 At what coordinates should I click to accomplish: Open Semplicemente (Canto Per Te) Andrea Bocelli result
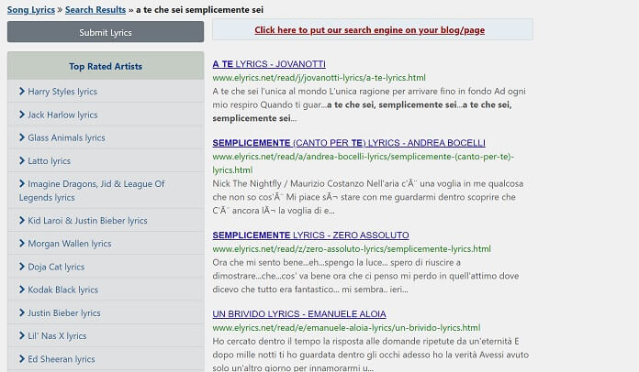[349, 143]
